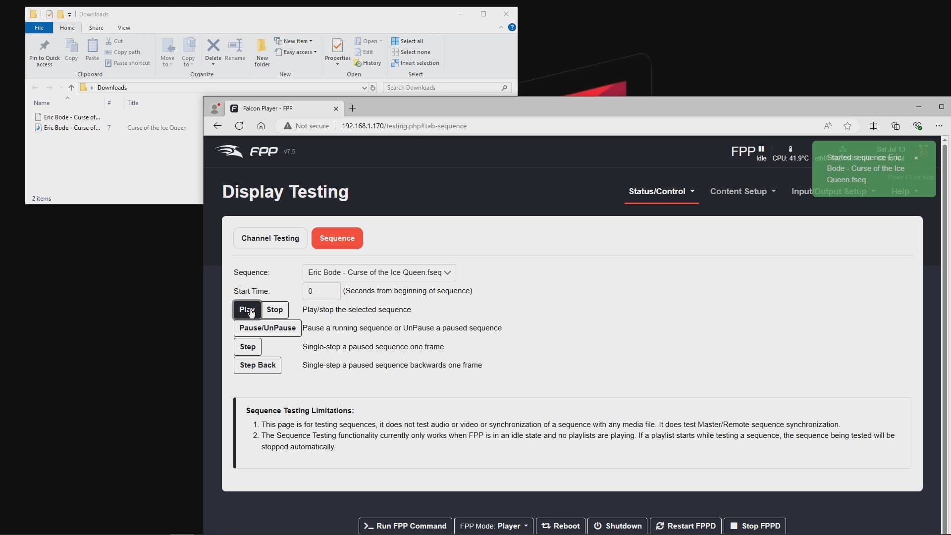Open browser settings and more menu
The image size is (951, 535).
click(939, 126)
